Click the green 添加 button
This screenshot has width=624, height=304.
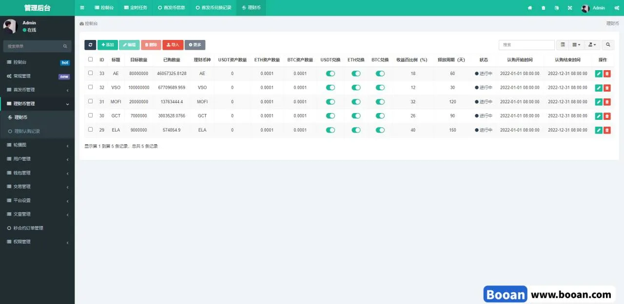[108, 45]
